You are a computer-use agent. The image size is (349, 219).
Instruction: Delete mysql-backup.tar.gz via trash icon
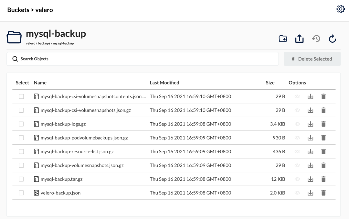[323, 179]
